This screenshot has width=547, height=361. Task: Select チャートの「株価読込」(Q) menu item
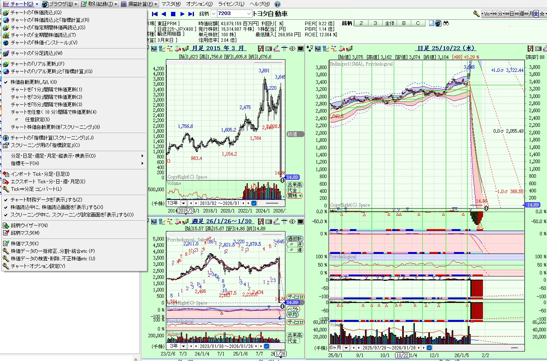(36, 13)
